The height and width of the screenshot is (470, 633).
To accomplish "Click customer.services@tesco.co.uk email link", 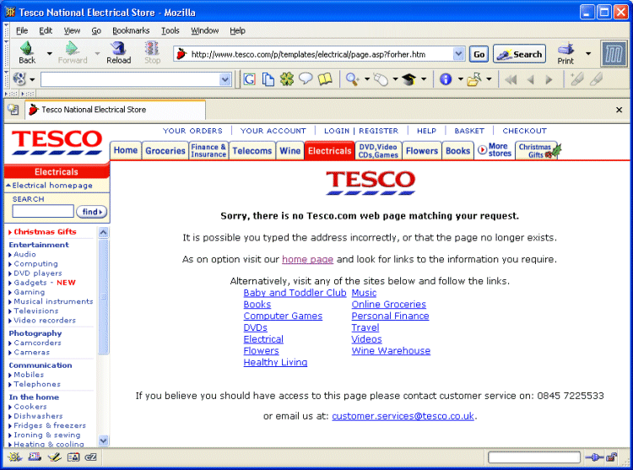I will 403,416.
